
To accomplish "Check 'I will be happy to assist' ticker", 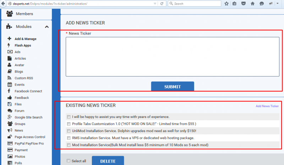I will (x=69, y=117).
